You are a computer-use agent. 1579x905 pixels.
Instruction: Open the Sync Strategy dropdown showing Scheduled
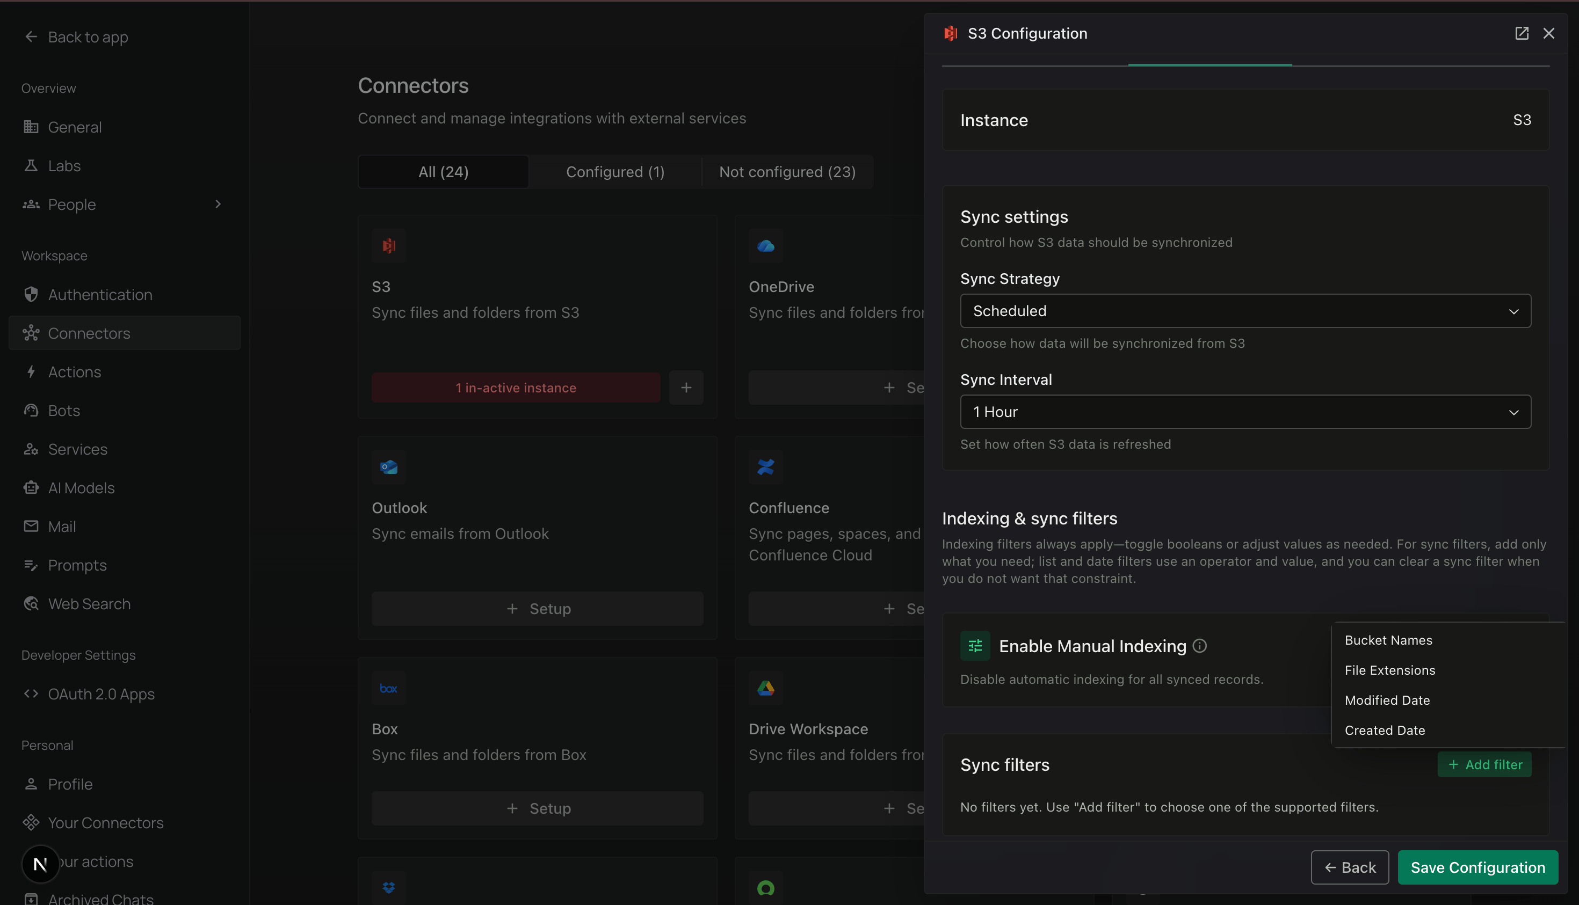click(1245, 311)
